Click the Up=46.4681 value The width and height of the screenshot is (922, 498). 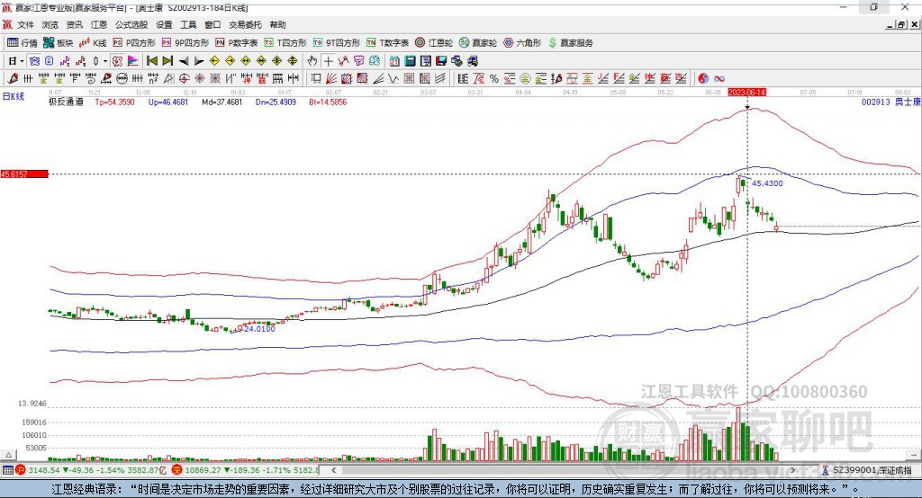(168, 102)
